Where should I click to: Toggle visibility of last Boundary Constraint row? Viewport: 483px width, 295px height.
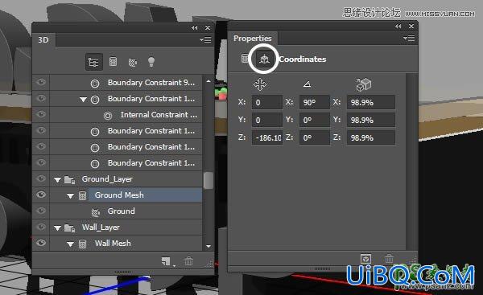[x=41, y=162]
